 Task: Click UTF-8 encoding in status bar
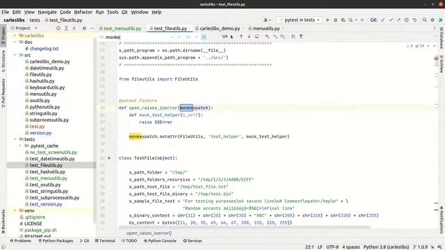[x=332, y=247]
